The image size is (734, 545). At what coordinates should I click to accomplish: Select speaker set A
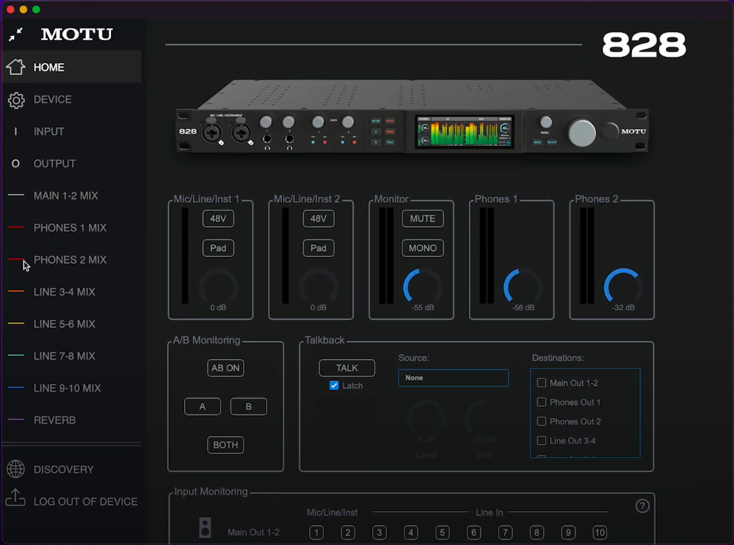pyautogui.click(x=202, y=407)
